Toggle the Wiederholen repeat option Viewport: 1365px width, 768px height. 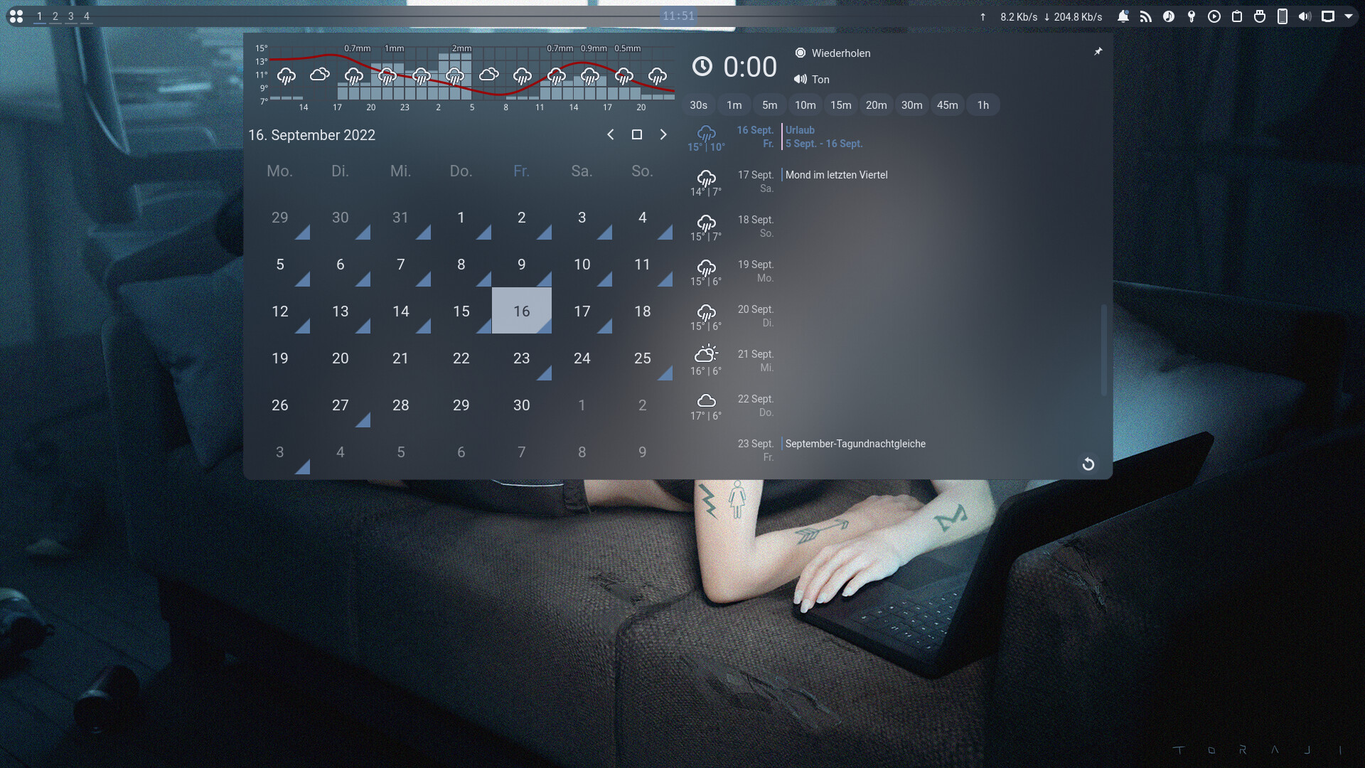(800, 53)
